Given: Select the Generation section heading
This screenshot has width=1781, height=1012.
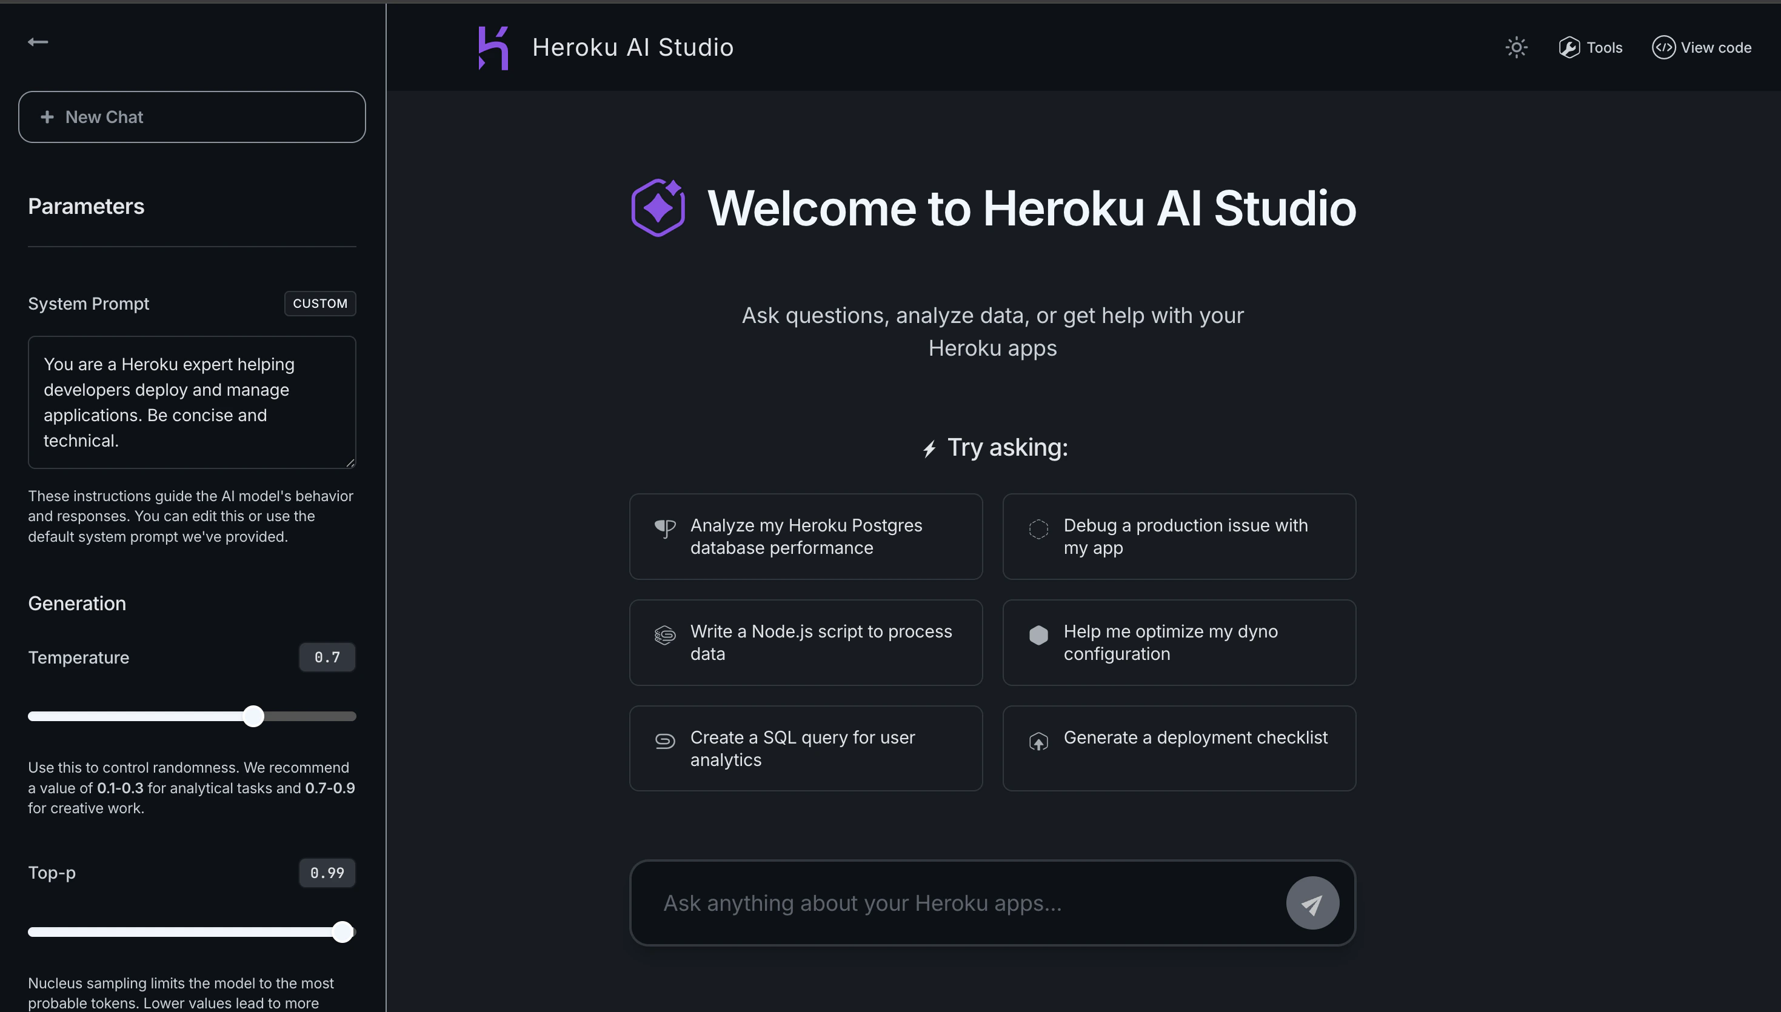Looking at the screenshot, I should pos(76,604).
